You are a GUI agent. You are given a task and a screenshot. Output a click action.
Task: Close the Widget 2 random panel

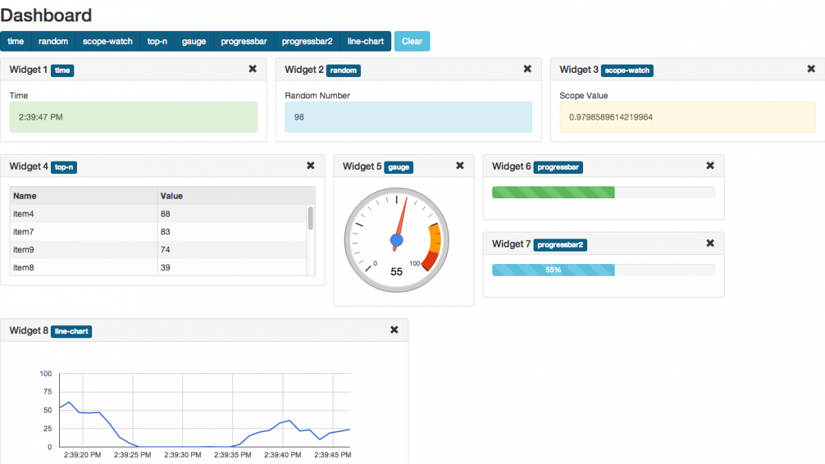pos(527,69)
